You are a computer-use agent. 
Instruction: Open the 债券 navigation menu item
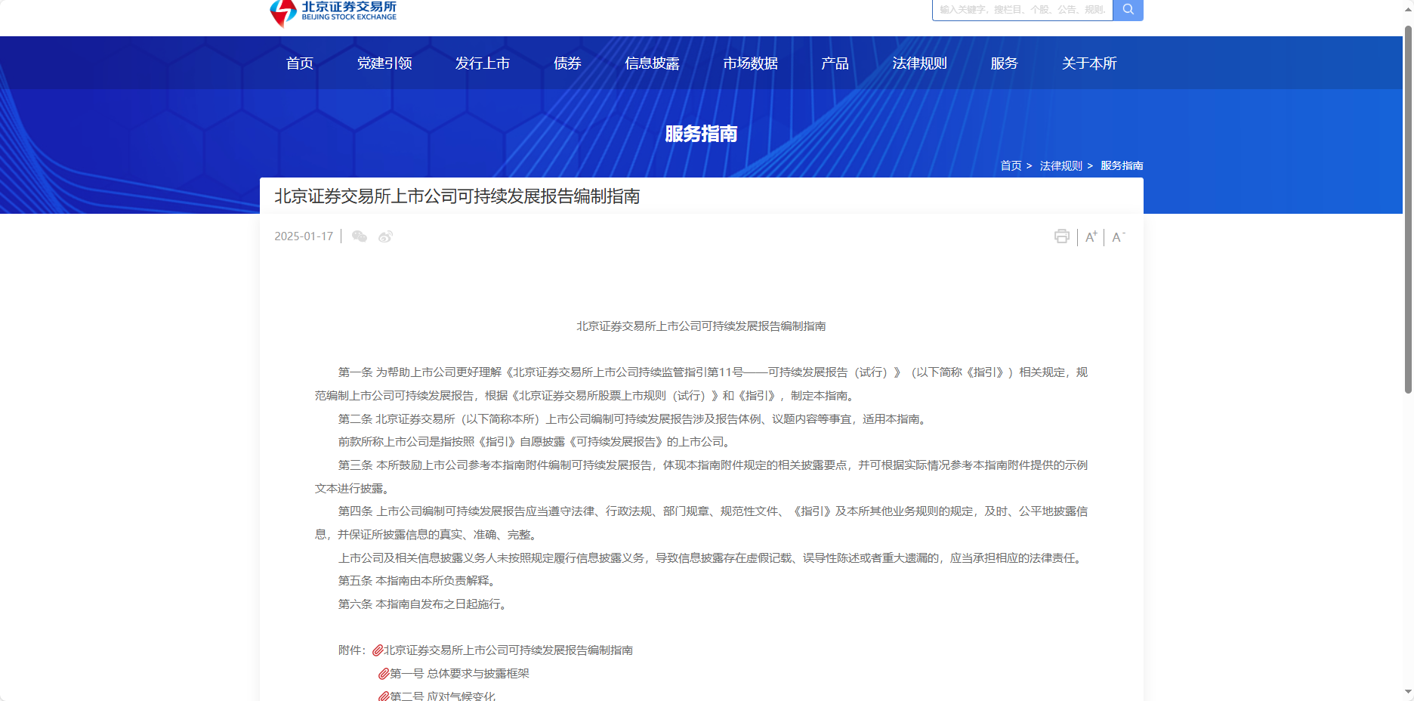(567, 63)
